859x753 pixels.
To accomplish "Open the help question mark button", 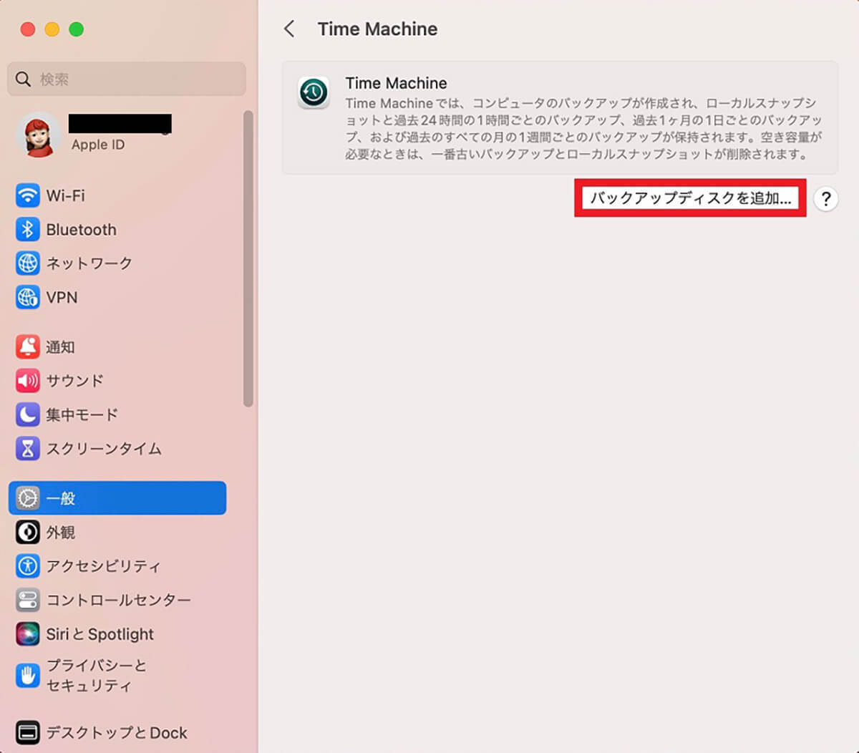I will point(825,198).
